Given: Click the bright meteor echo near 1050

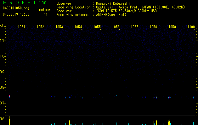Looking at the screenshot, I should click(x=9, y=96).
